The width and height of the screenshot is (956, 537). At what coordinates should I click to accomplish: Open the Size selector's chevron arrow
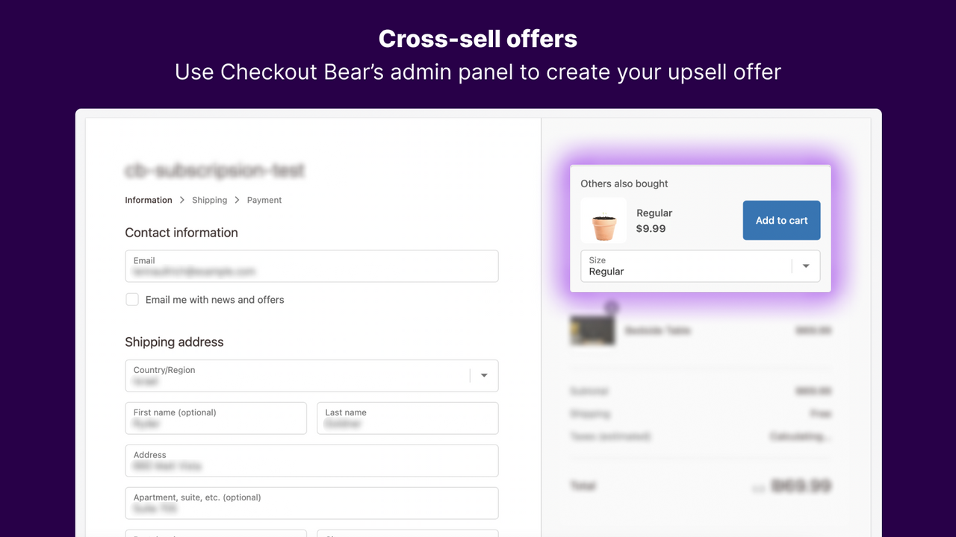pos(805,266)
